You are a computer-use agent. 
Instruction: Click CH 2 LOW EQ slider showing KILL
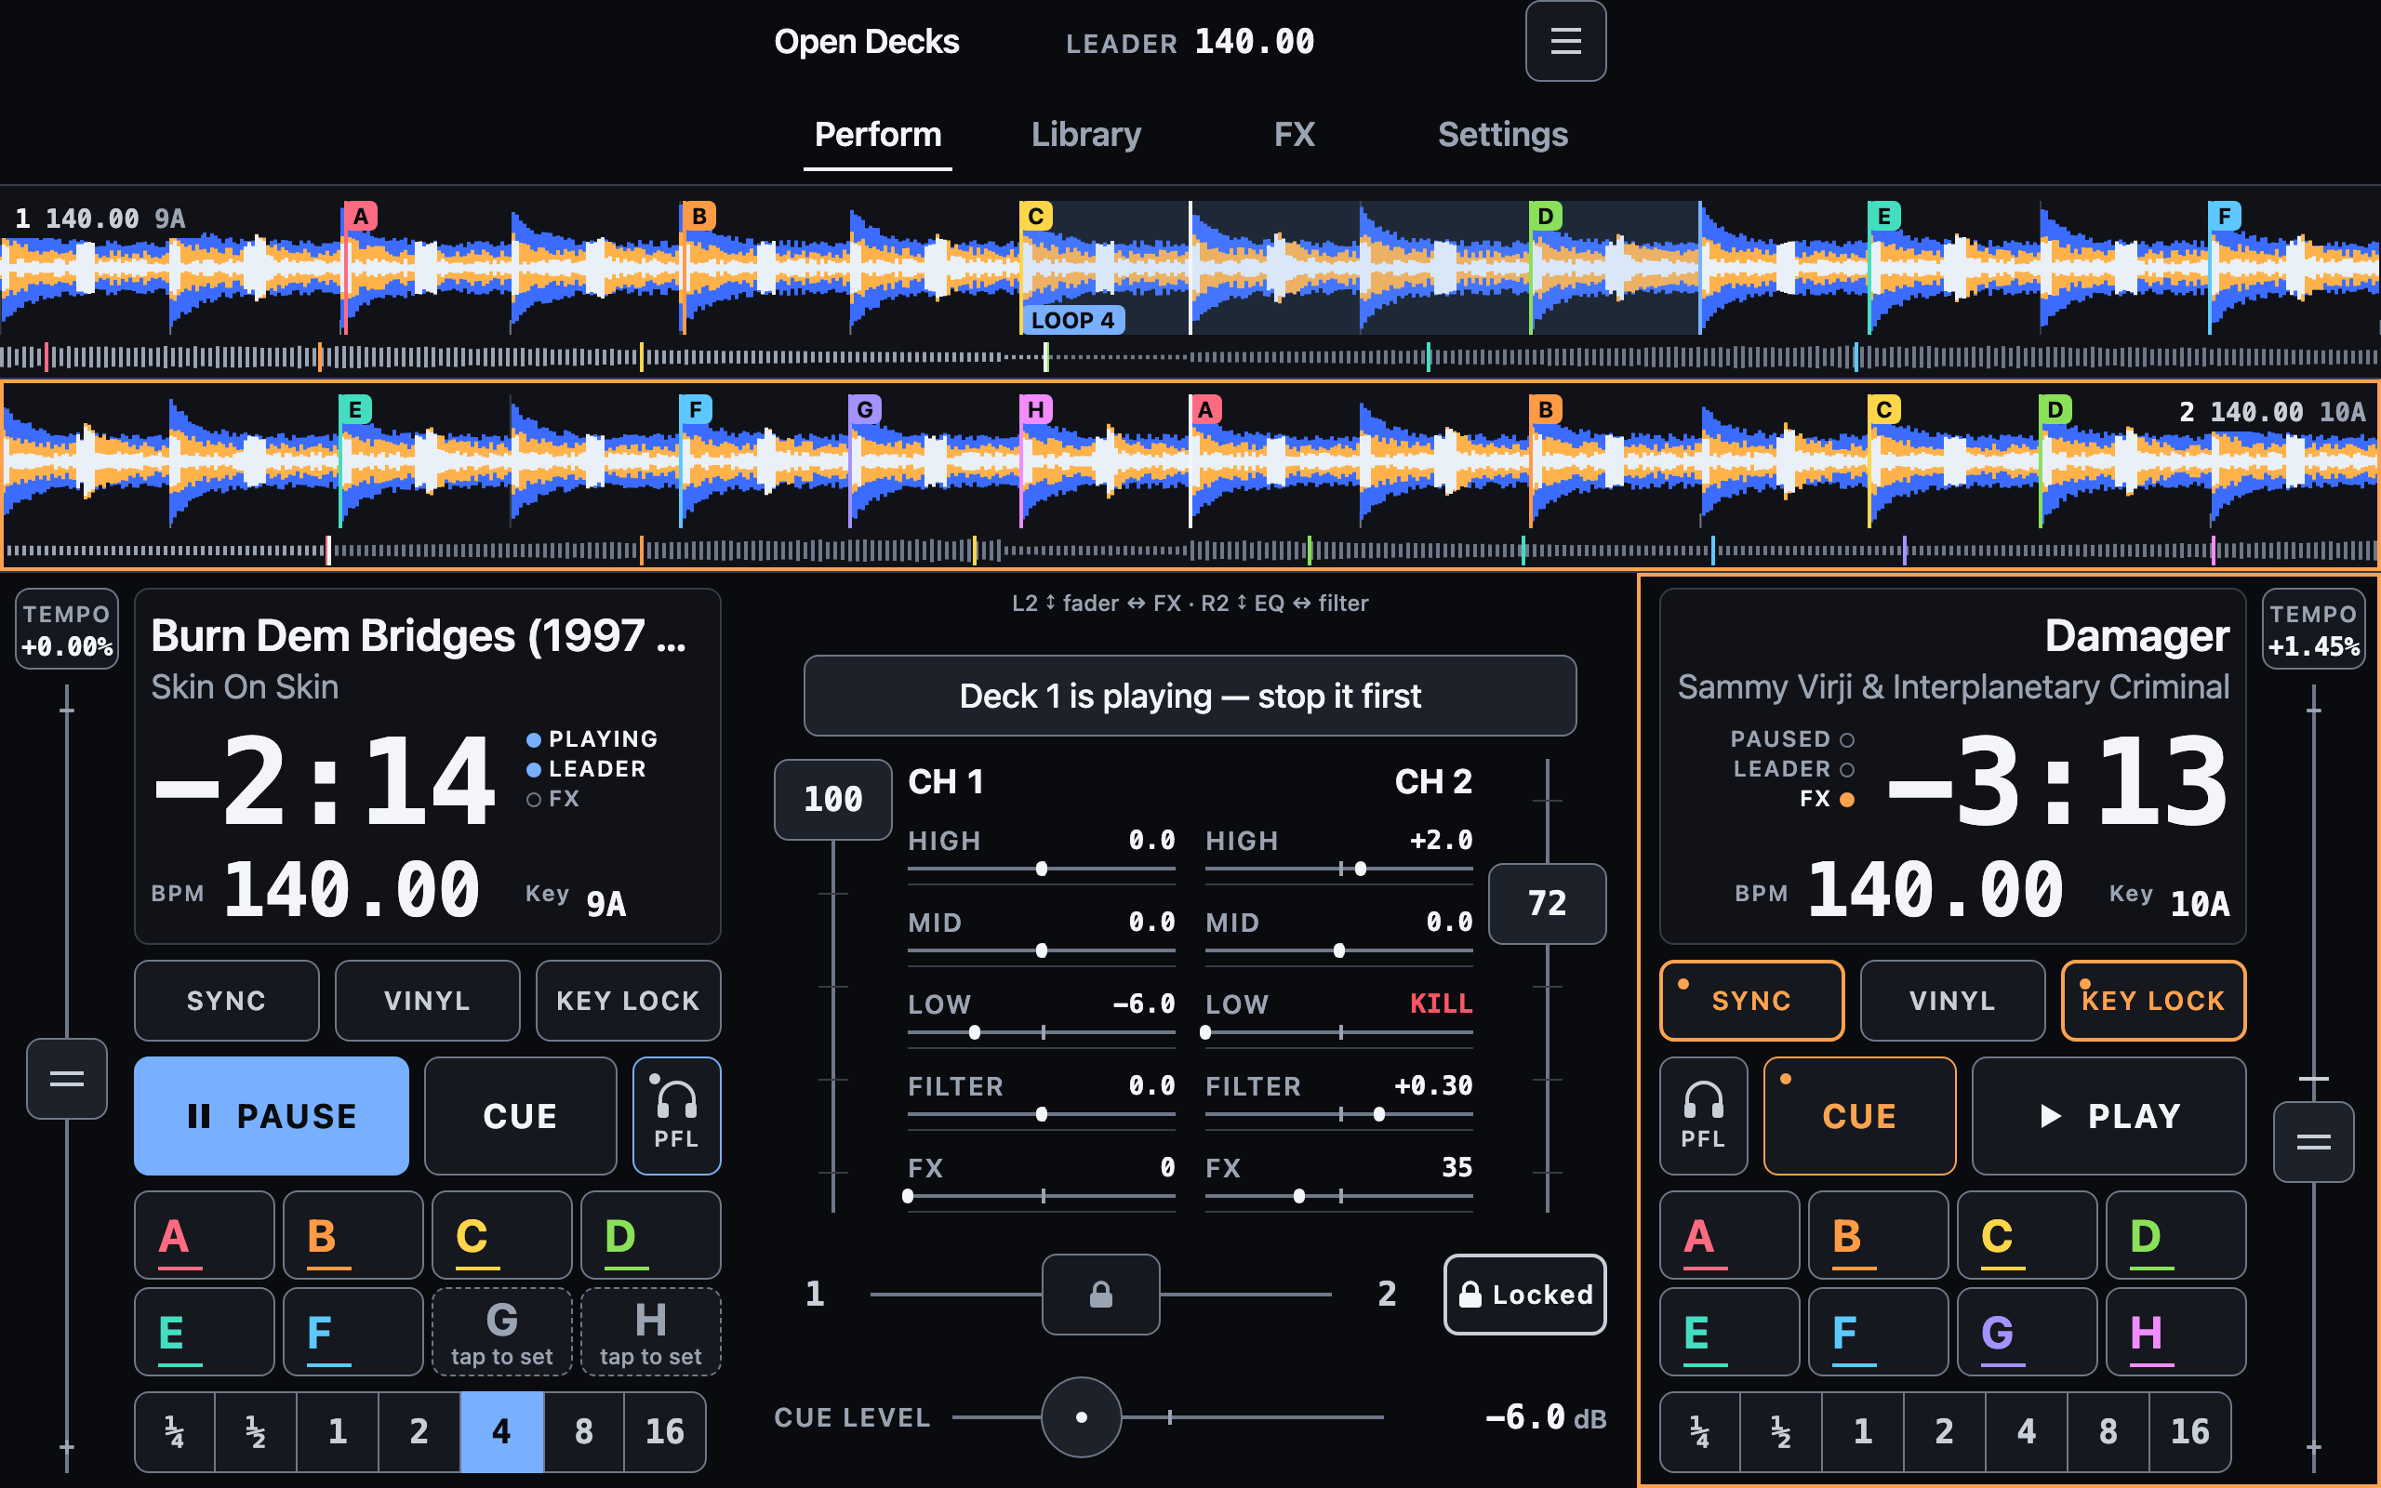pos(1338,1032)
